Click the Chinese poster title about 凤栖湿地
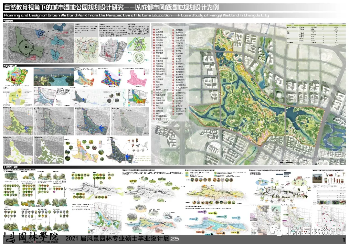 111,7
